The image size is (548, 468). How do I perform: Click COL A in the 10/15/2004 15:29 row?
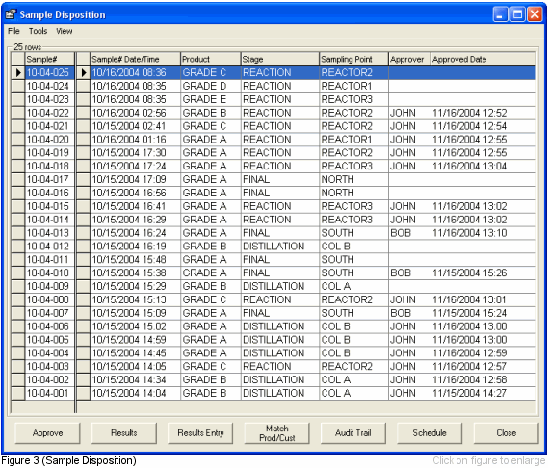click(353, 286)
